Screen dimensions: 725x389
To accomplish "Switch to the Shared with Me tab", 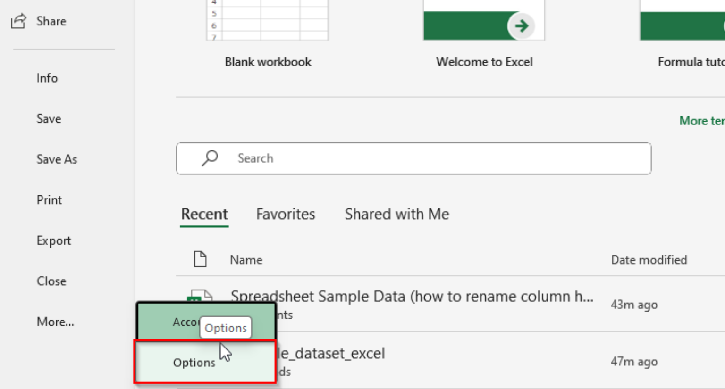I will pos(396,214).
